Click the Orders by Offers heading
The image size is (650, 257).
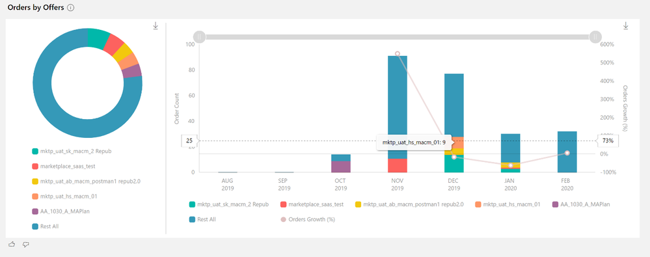pos(36,8)
